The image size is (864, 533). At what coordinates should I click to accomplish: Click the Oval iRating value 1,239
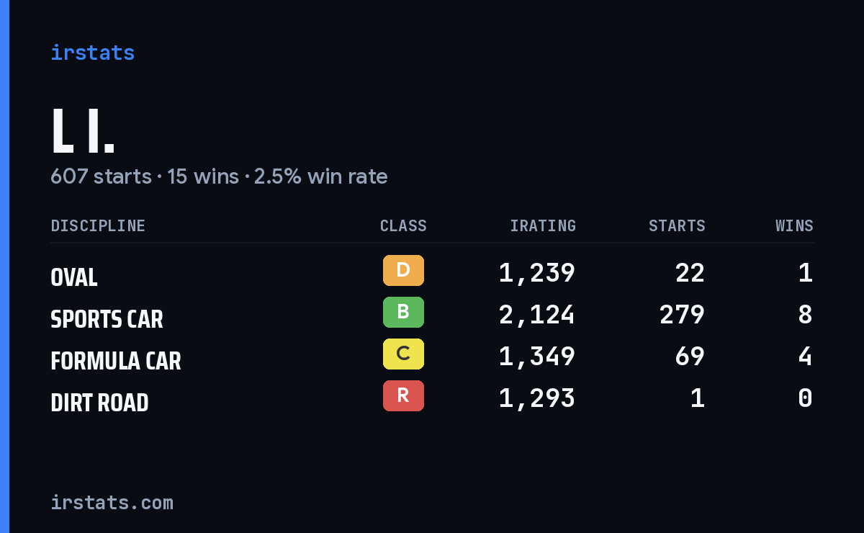(x=537, y=273)
